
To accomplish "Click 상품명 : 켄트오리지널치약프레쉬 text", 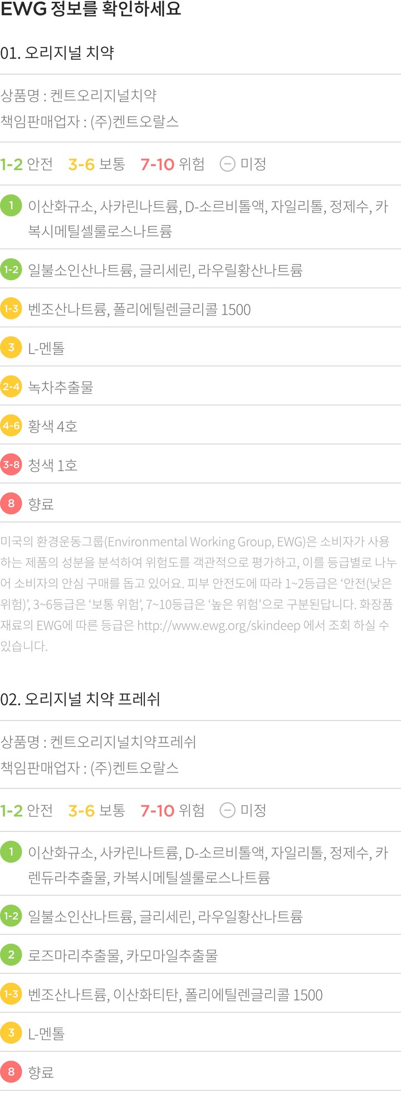I will coord(99,742).
